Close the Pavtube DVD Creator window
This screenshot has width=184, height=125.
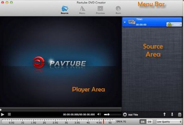click(3, 3)
